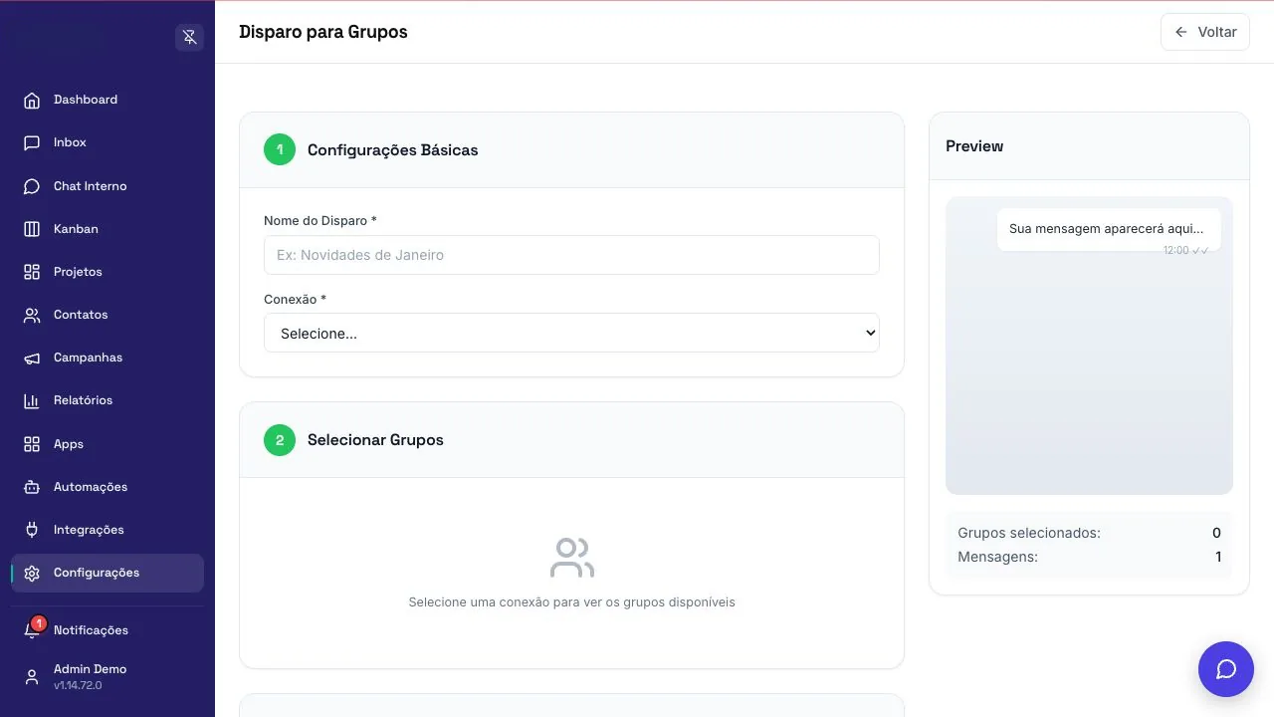Select Configurações menu item
Viewport: 1274px width, 717px height.
[x=107, y=573]
